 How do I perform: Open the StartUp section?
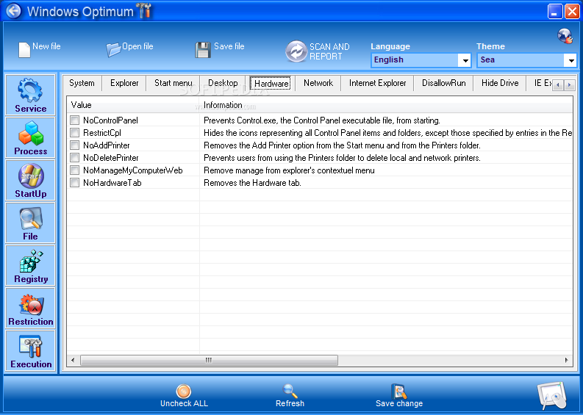point(30,180)
